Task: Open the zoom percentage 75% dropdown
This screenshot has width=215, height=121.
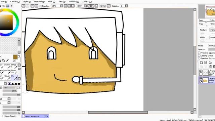Action: [62, 6]
